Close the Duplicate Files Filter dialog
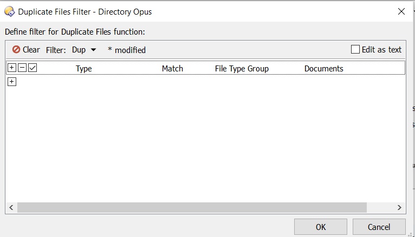The height and width of the screenshot is (237, 415). (401, 11)
